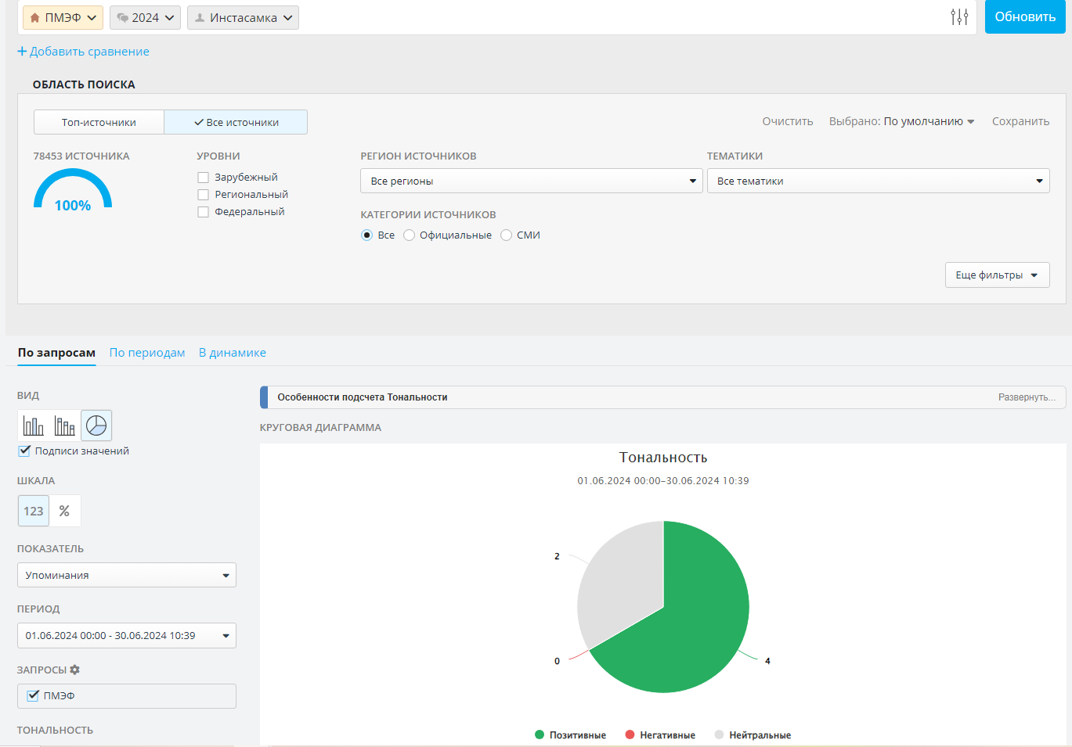Switch scale to absolute numbers 123
Viewport: 1072px width, 747px height.
[x=34, y=511]
